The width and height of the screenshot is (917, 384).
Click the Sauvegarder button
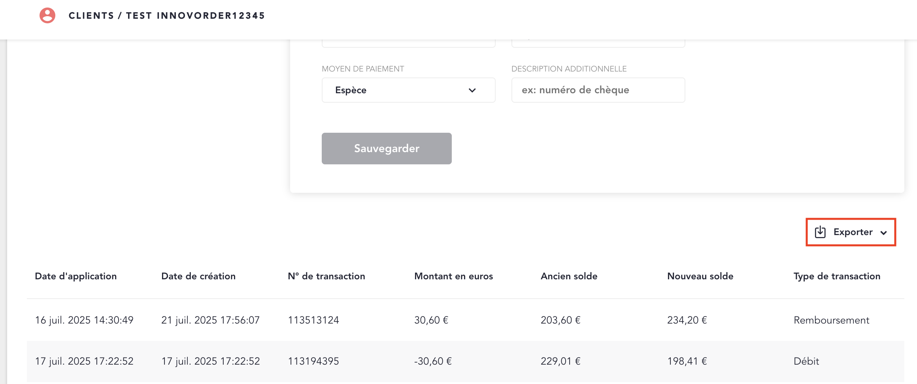(386, 149)
